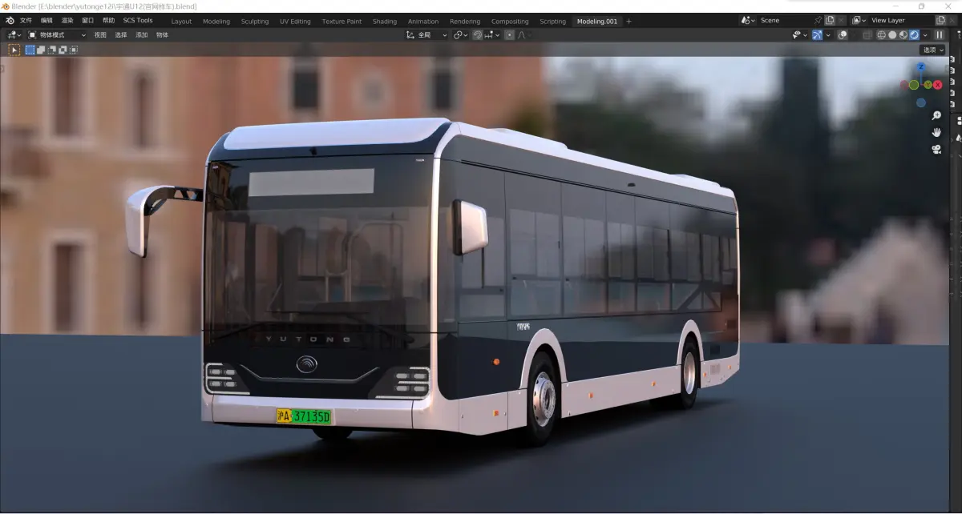Click the Scene name field
The image size is (962, 514).
pos(786,20)
